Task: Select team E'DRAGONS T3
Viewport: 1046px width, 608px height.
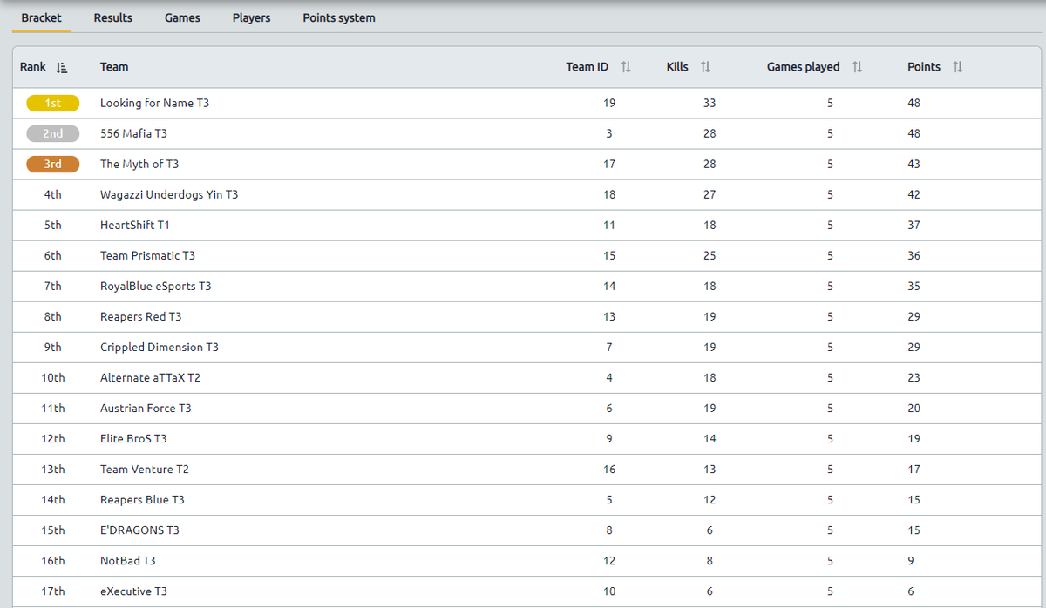Action: 139,530
